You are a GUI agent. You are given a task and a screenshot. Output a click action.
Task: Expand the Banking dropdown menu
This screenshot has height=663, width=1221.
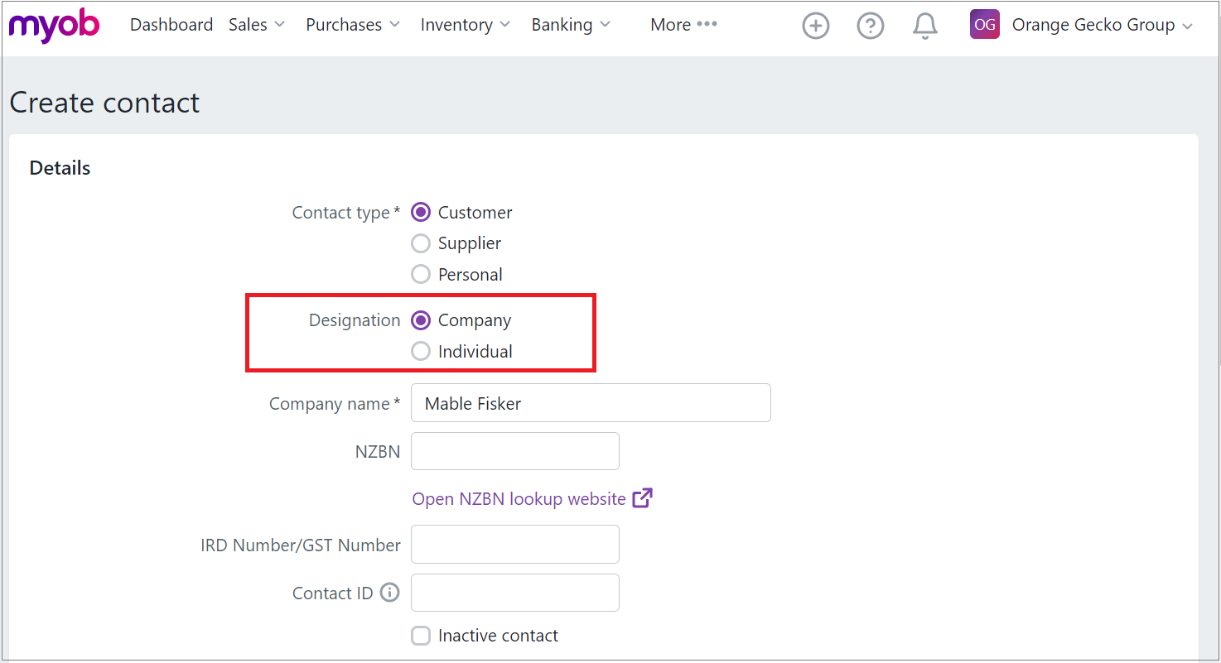coord(570,24)
